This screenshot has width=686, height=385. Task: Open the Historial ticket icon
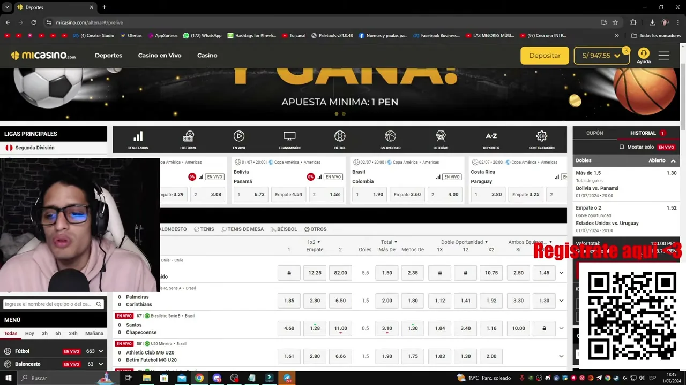coord(188,140)
